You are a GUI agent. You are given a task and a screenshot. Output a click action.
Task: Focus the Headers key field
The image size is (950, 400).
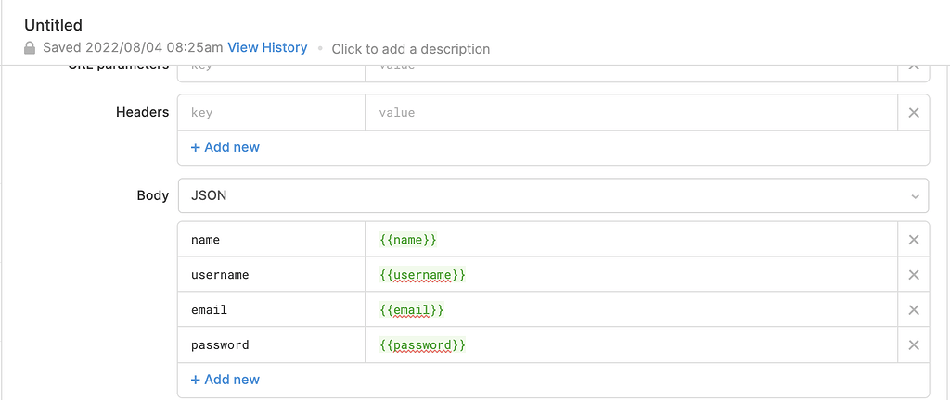(x=271, y=113)
